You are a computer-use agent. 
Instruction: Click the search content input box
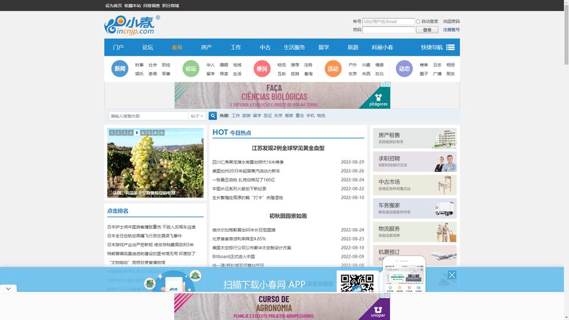click(148, 116)
